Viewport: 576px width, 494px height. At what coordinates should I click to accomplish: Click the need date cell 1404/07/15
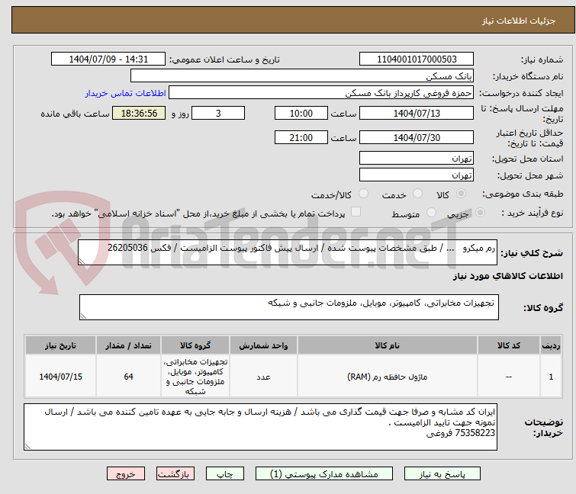[x=60, y=377]
